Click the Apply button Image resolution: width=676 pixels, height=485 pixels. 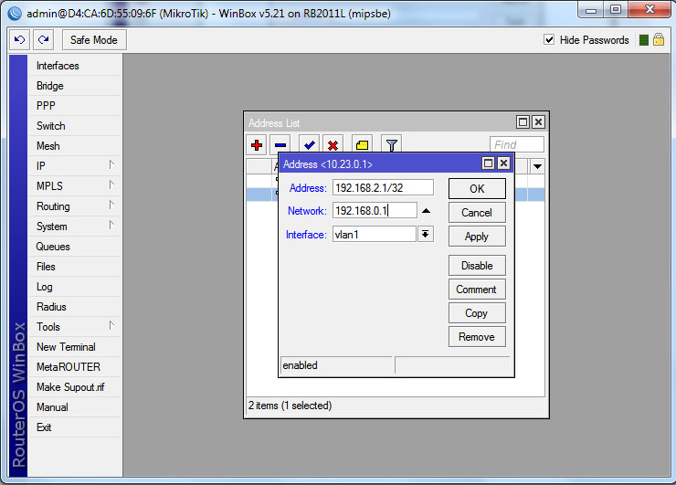coord(477,237)
